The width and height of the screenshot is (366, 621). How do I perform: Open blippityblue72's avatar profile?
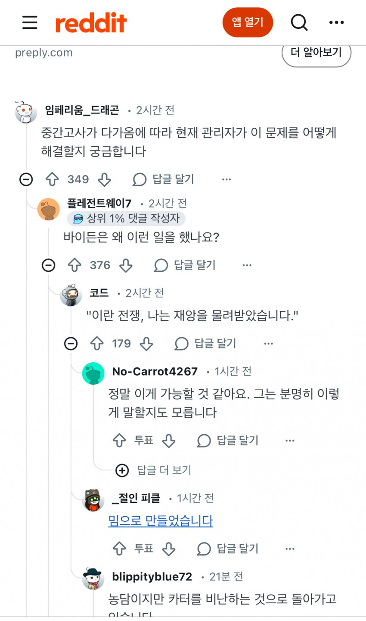click(x=93, y=578)
